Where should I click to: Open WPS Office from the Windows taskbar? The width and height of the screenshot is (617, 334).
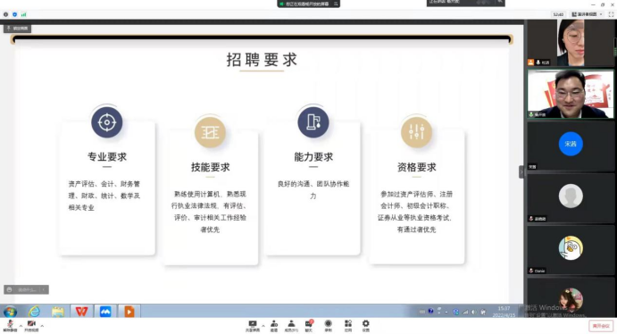click(81, 312)
